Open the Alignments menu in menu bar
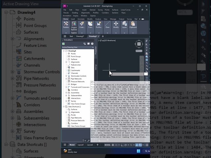 (85, 13)
